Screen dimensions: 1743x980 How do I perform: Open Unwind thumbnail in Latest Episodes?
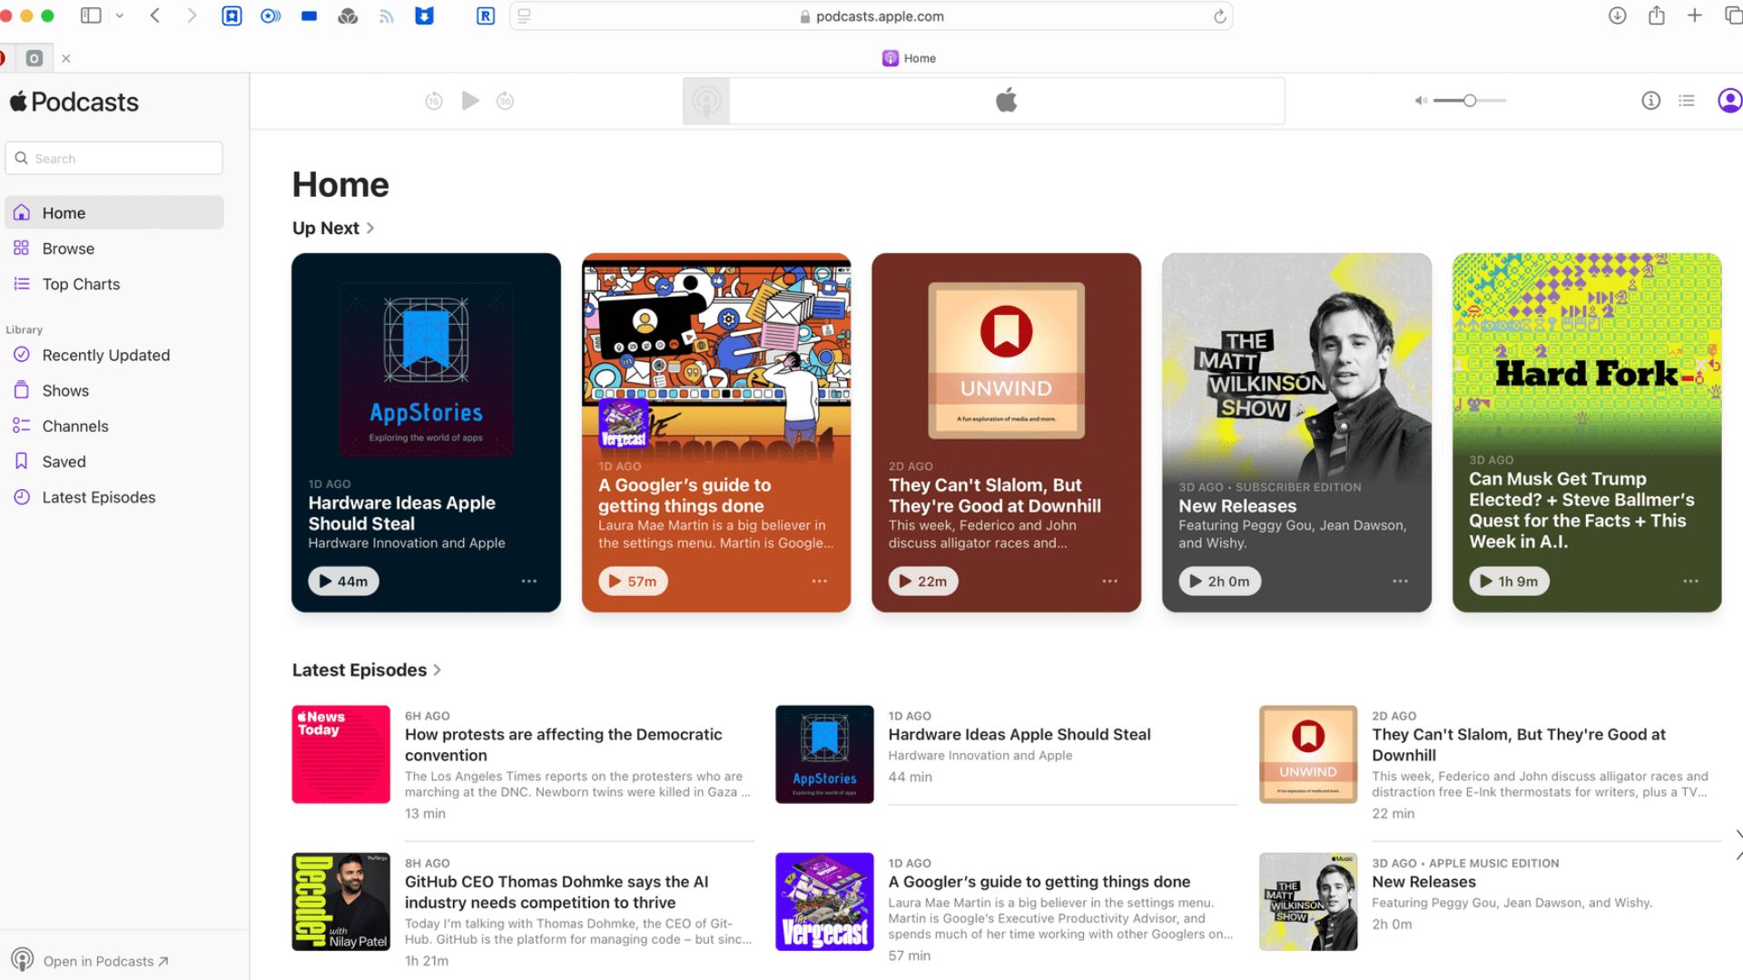[x=1308, y=754]
